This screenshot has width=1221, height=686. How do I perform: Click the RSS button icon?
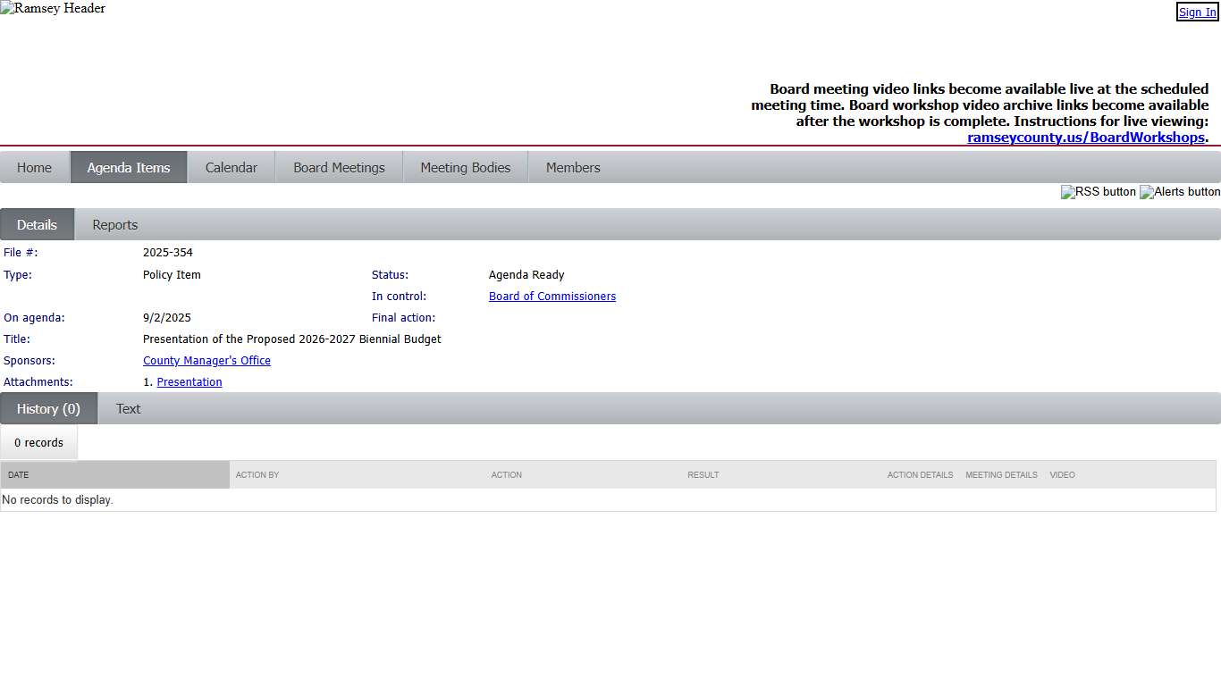pos(1098,192)
